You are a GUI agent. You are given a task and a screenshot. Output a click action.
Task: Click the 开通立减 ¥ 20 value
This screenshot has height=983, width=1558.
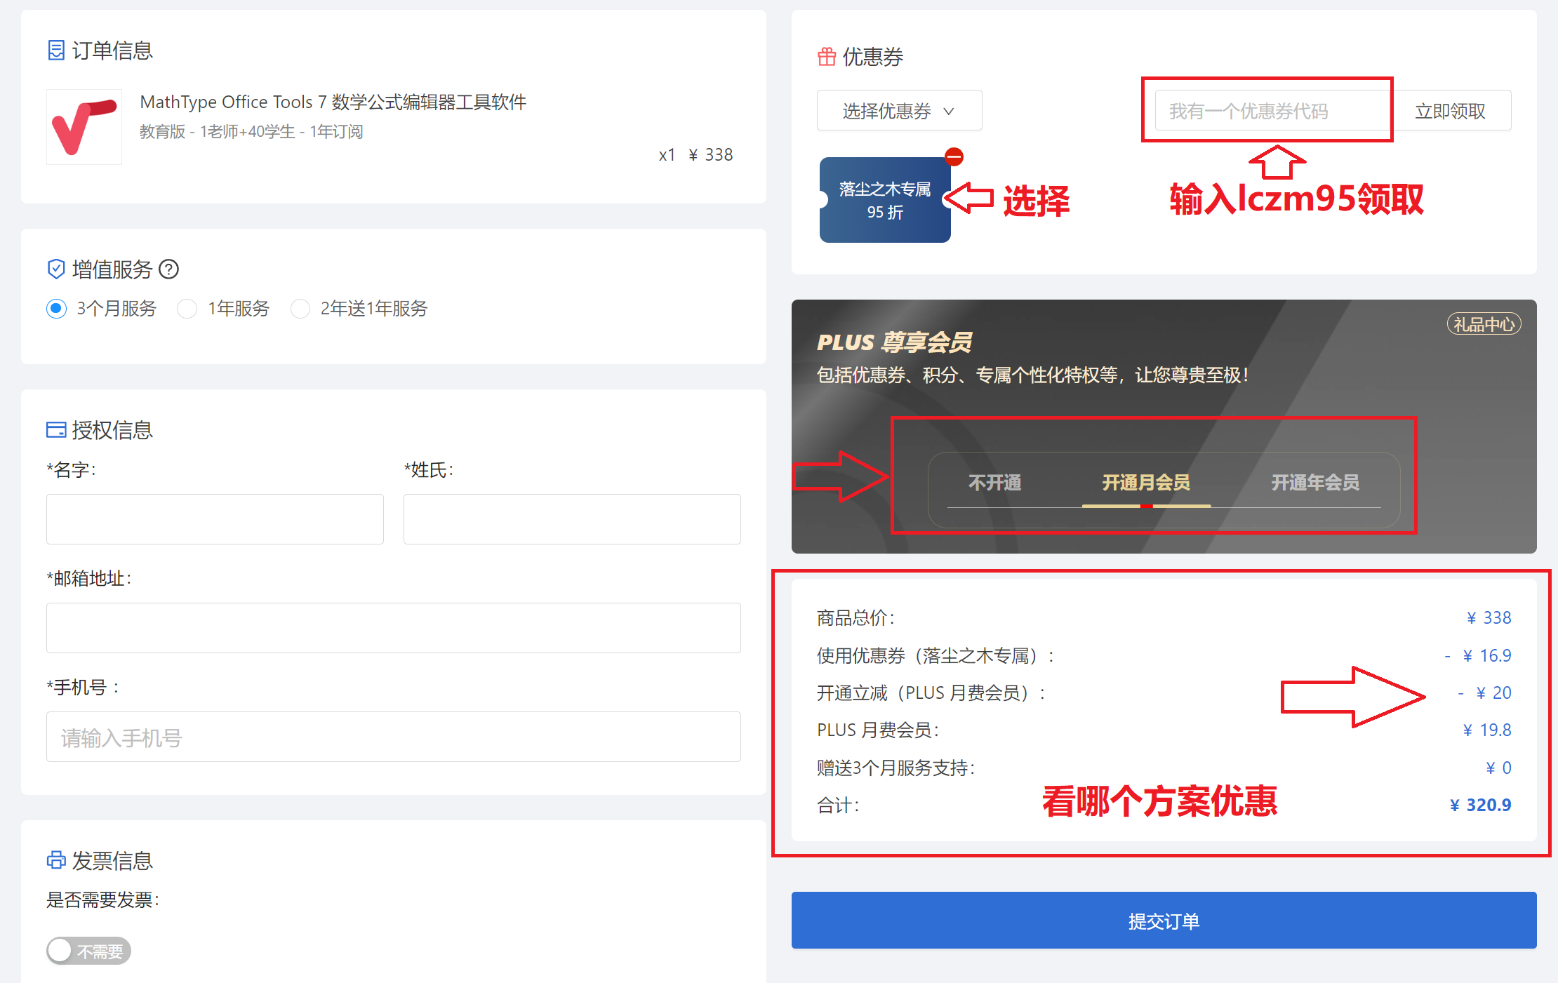click(1484, 693)
